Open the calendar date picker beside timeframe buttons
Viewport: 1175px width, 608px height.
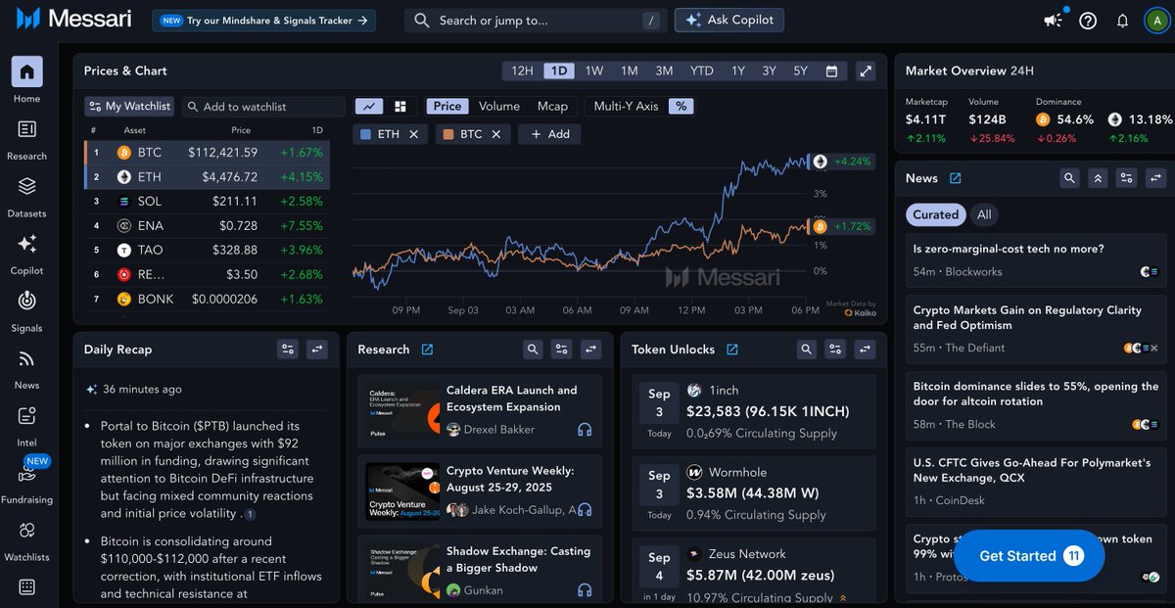(831, 70)
